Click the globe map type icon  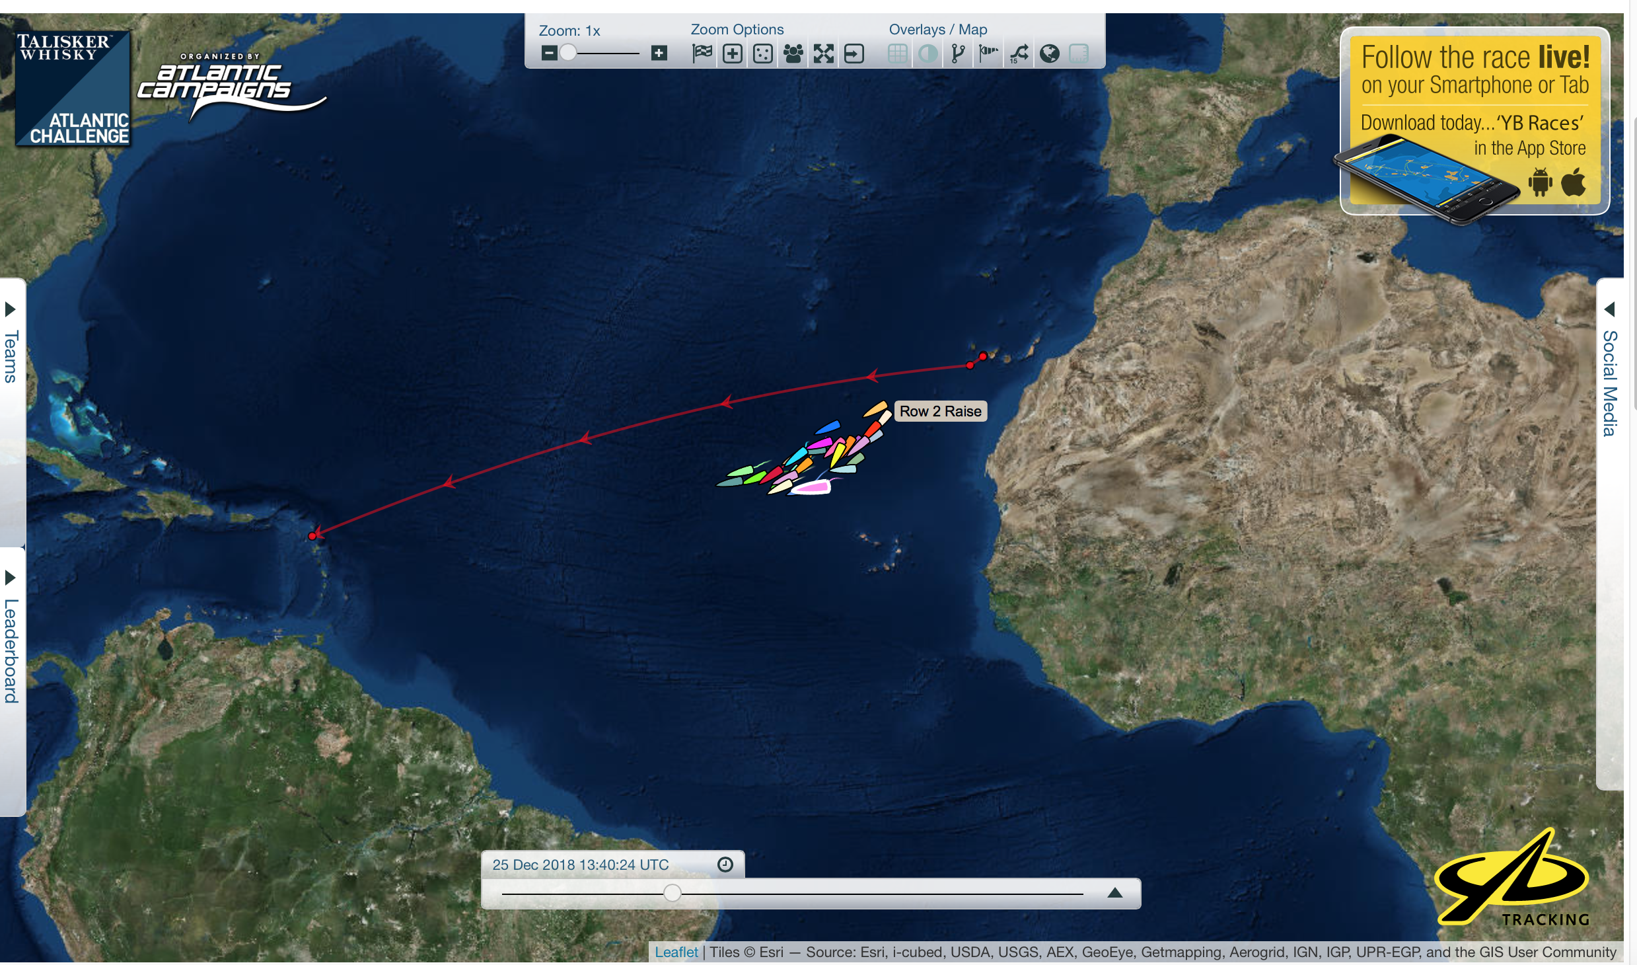tap(1049, 54)
